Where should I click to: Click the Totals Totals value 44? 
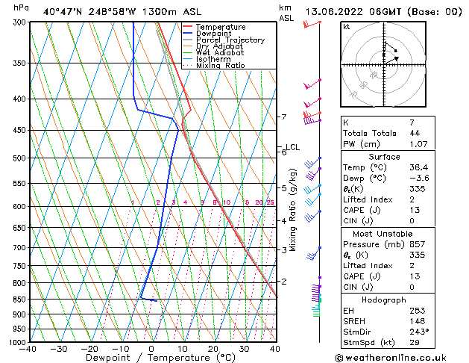tap(415, 133)
